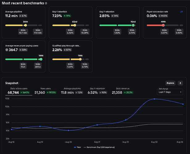190x154 pixels.
Task: Click the dropdown arrow next to Last 7 days
Action: tap(180, 92)
